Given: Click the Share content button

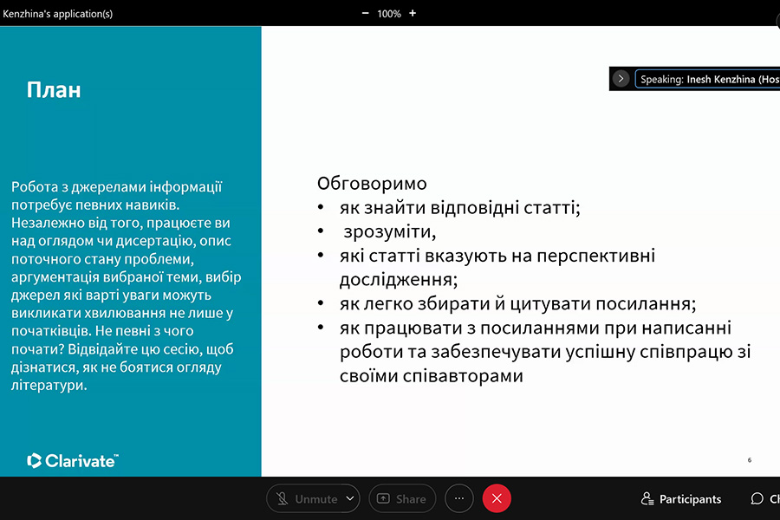Looking at the screenshot, I should 402,498.
